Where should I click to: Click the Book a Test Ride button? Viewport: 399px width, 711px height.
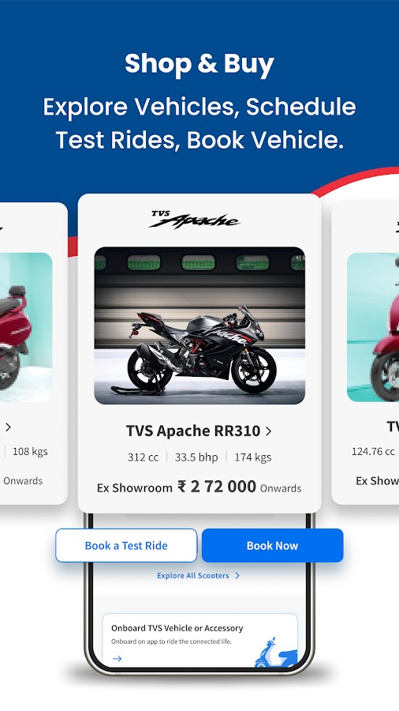[126, 545]
